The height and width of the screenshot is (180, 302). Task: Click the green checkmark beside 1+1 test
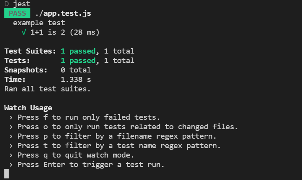tap(24, 32)
